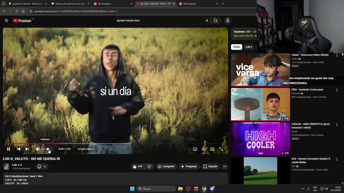
Task: Go to YouTube Premium home logo
Action: pyautogui.click(x=22, y=21)
